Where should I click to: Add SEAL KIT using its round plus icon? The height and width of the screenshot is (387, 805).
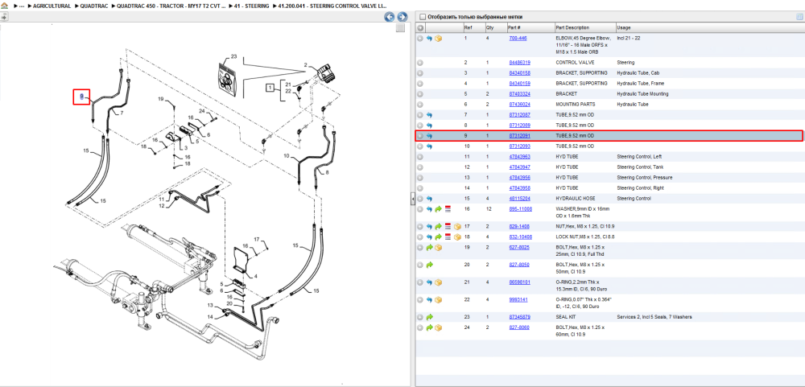coord(420,317)
